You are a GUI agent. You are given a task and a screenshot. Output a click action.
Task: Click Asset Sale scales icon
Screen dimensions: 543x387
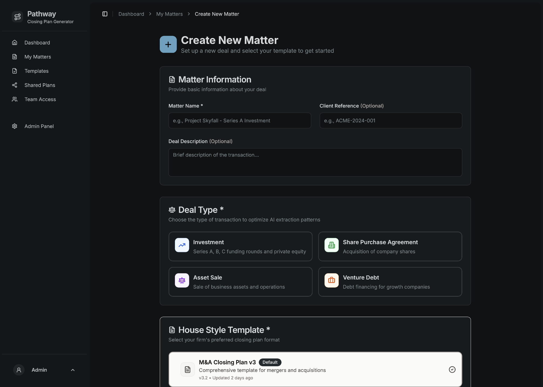point(182,281)
